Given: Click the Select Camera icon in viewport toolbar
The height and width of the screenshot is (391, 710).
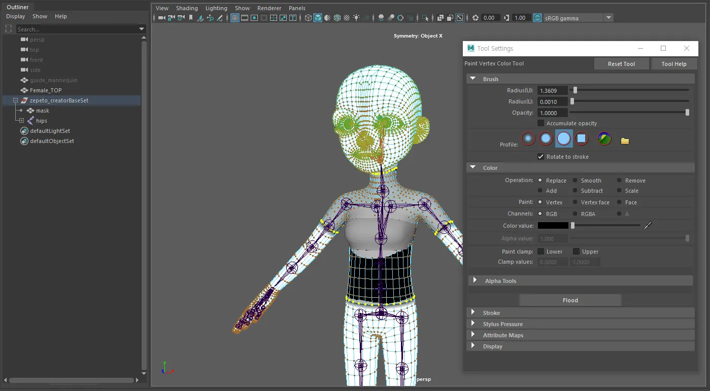Looking at the screenshot, I should (162, 18).
